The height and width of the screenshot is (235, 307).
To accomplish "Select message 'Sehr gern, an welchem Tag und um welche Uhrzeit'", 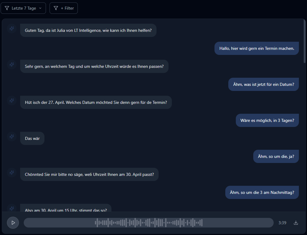I will point(94,66).
